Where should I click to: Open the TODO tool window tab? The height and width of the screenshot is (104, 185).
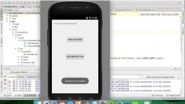(x=18, y=96)
